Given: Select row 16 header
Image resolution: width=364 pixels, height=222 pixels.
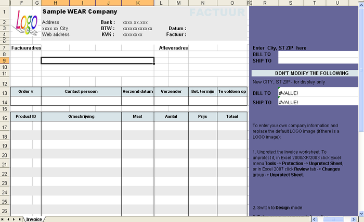Looking at the screenshot, I should [4, 118].
